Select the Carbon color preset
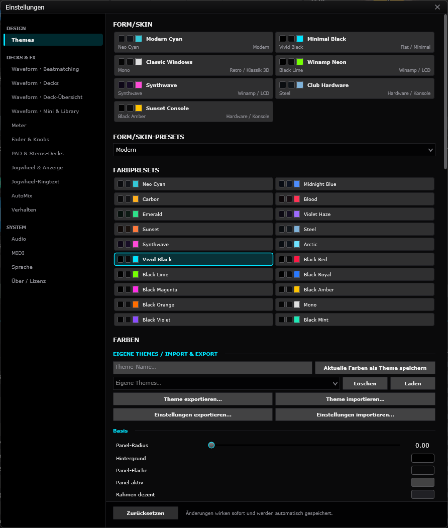The image size is (448, 528). tap(193, 199)
